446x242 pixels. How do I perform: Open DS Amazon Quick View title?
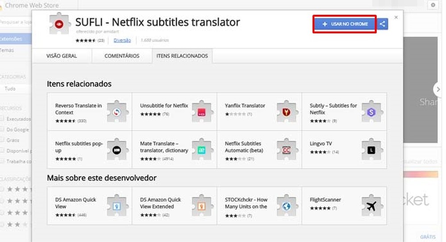(75, 203)
